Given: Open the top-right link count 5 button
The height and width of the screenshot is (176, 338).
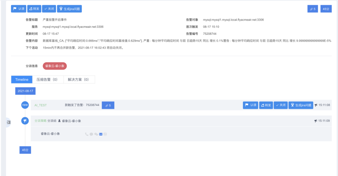Looking at the screenshot, I should pos(313,9).
